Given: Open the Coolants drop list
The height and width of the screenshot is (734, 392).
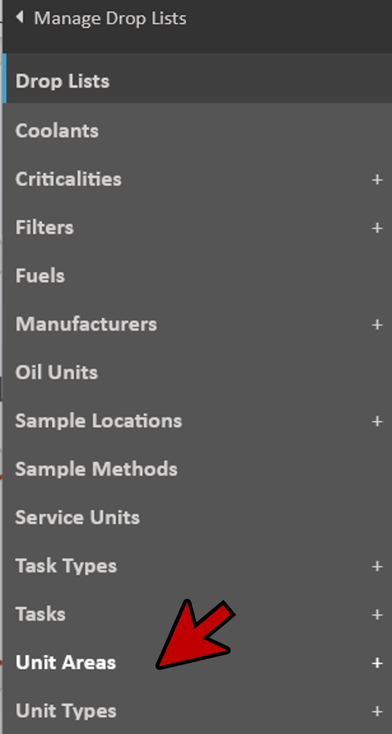Looking at the screenshot, I should coord(57,131).
